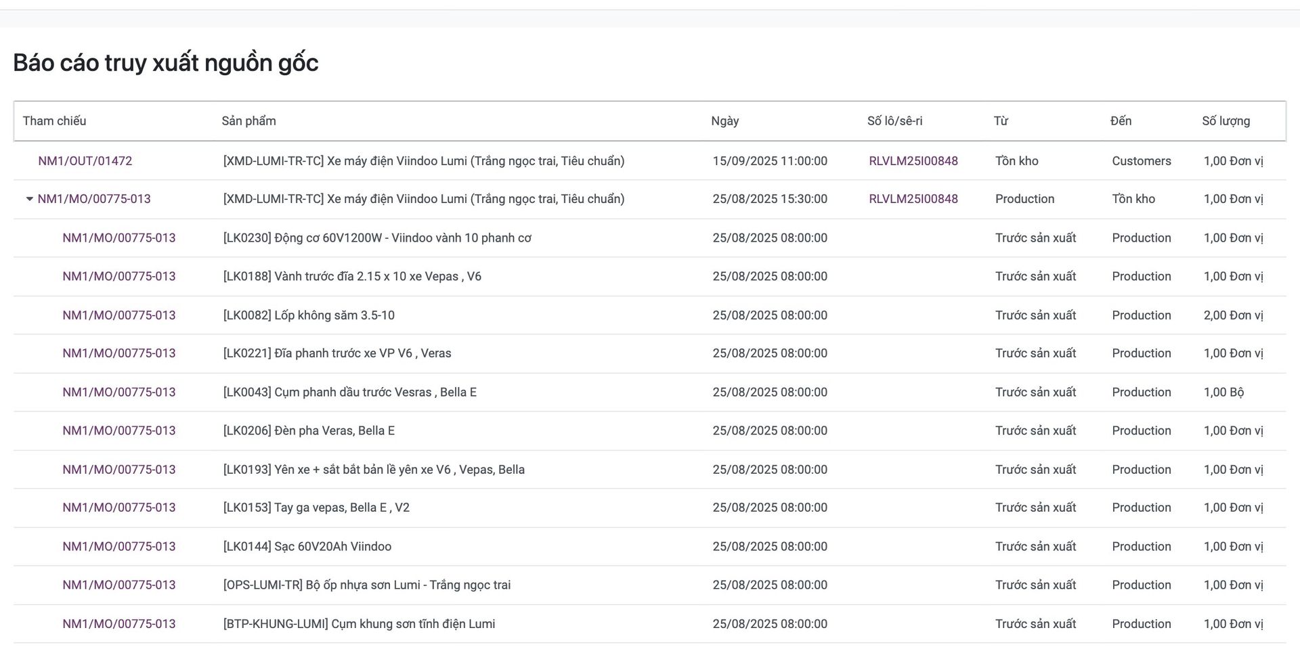Open reference for LK0188 Vành trước row
Image resolution: width=1300 pixels, height=647 pixels.
tap(119, 276)
